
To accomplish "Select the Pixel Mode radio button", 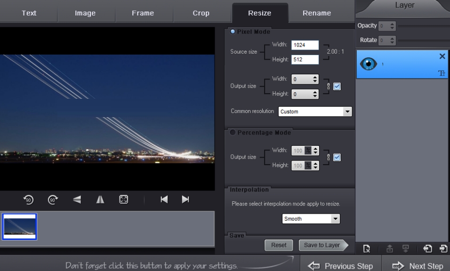I will pos(233,32).
